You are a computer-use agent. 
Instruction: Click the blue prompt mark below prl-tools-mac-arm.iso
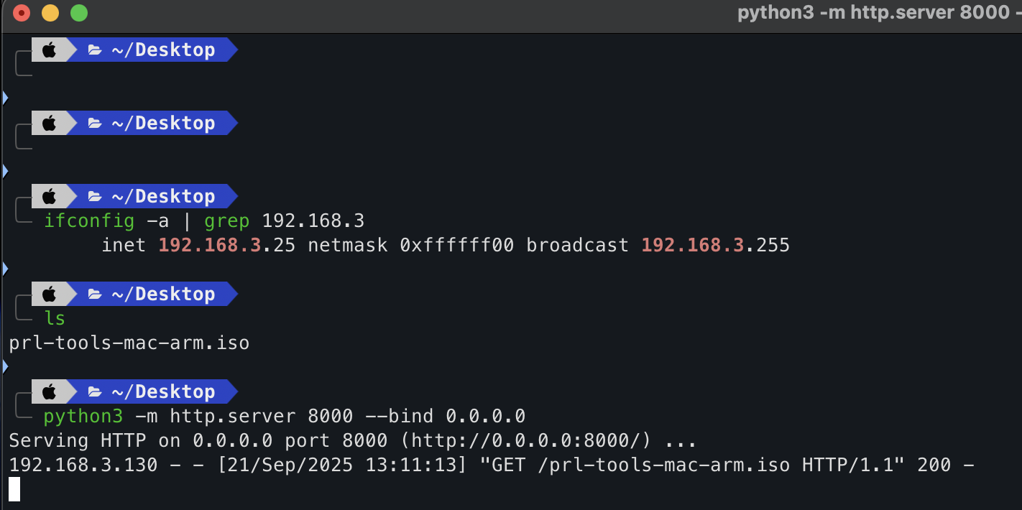[6, 366]
